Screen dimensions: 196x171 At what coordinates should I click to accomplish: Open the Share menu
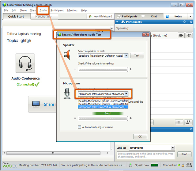pos(23,10)
